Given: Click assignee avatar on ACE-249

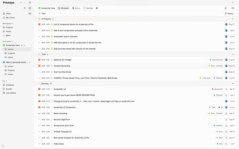Looking at the screenshot, I should click(x=226, y=37).
